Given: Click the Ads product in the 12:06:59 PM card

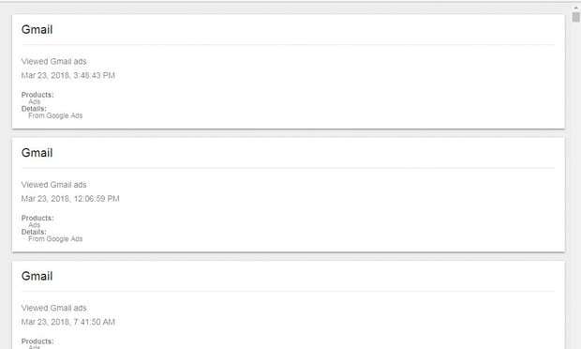Looking at the screenshot, I should [34, 225].
